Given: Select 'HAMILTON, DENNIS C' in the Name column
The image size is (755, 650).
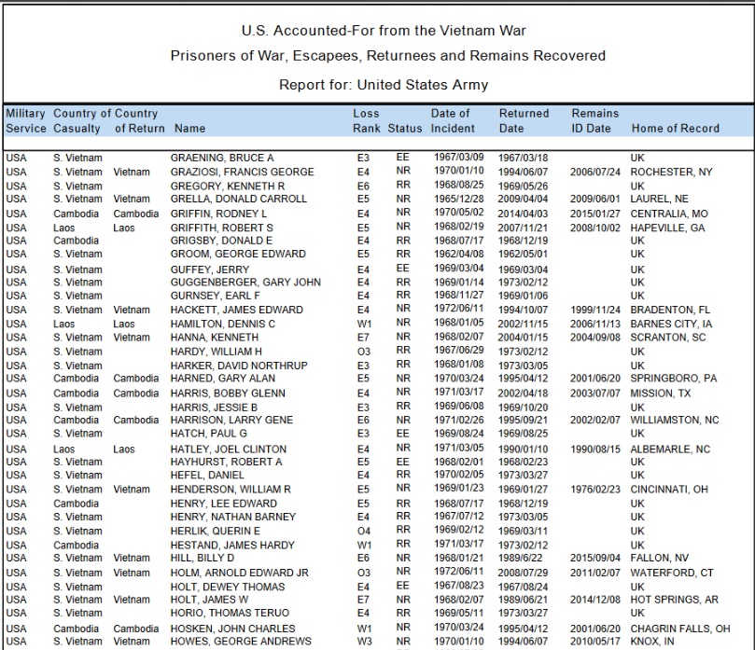Looking at the screenshot, I should coord(223,324).
